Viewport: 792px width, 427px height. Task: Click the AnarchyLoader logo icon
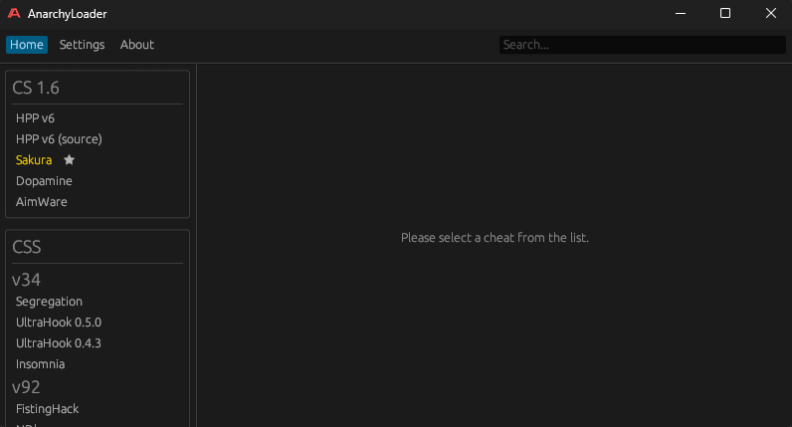point(14,14)
